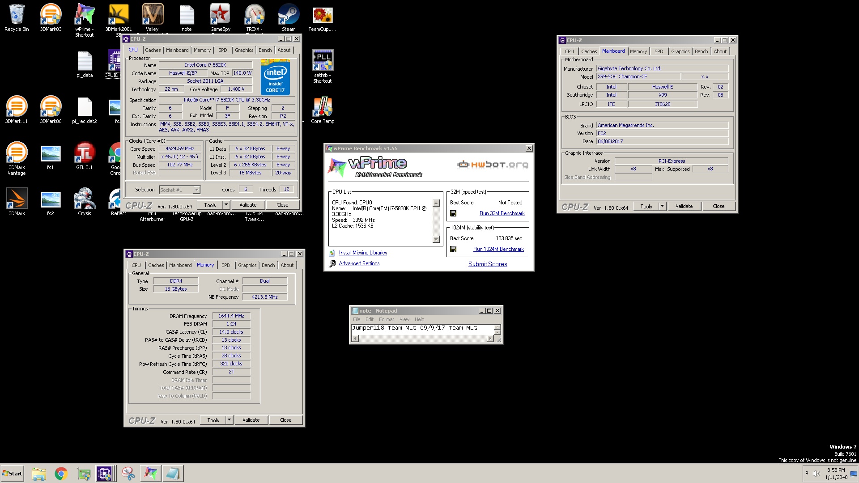Click Validate in CPU-Z CPU window
Viewport: 859px width, 483px height.
tap(248, 205)
